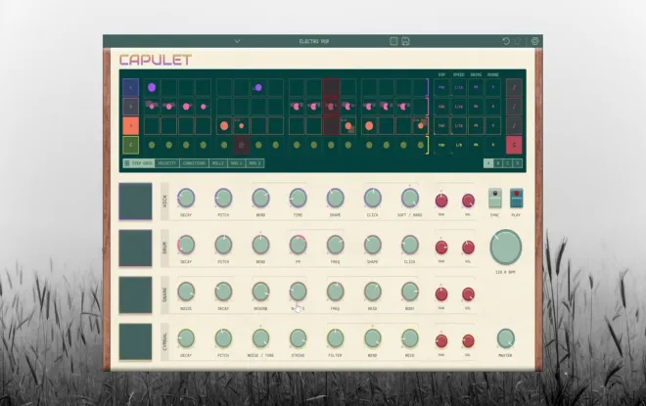Open the DIR dropdown for the green cymbal row
This screenshot has height=406, width=646.
tap(441, 145)
